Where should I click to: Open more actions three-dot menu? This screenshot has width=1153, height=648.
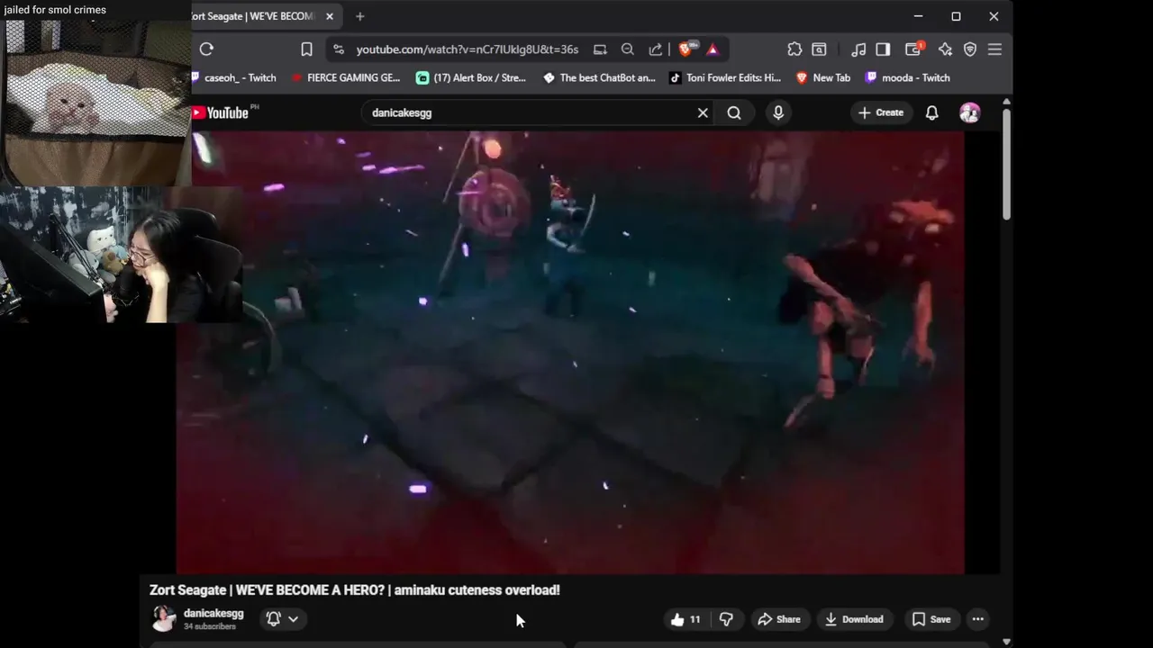click(x=978, y=619)
